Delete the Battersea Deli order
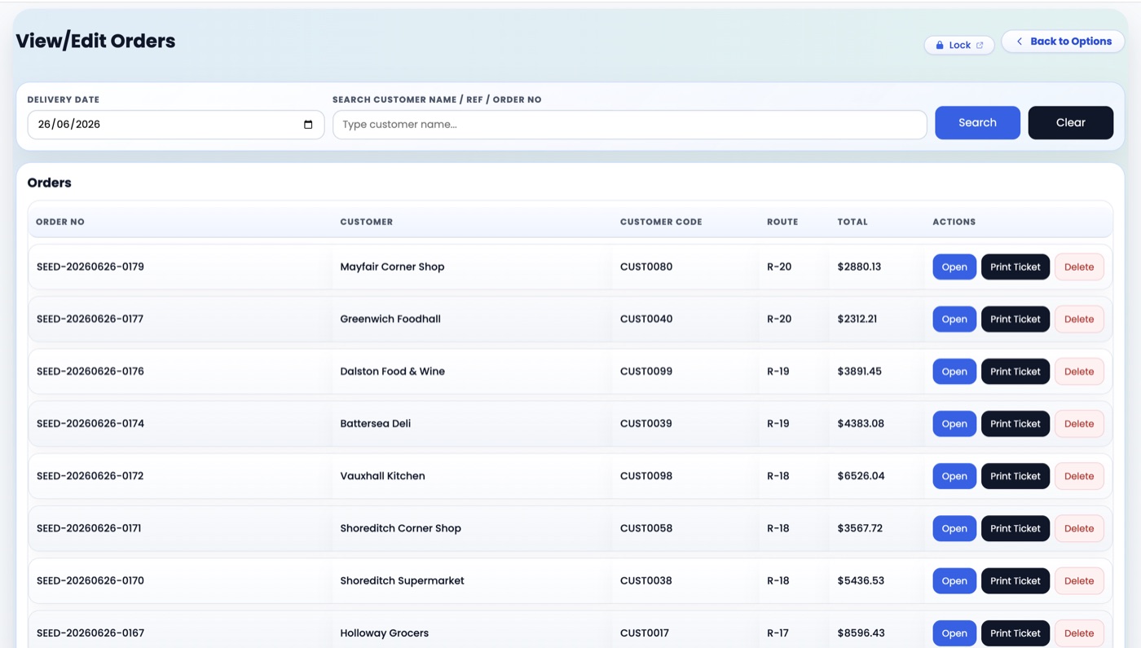The image size is (1141, 648). (1079, 424)
